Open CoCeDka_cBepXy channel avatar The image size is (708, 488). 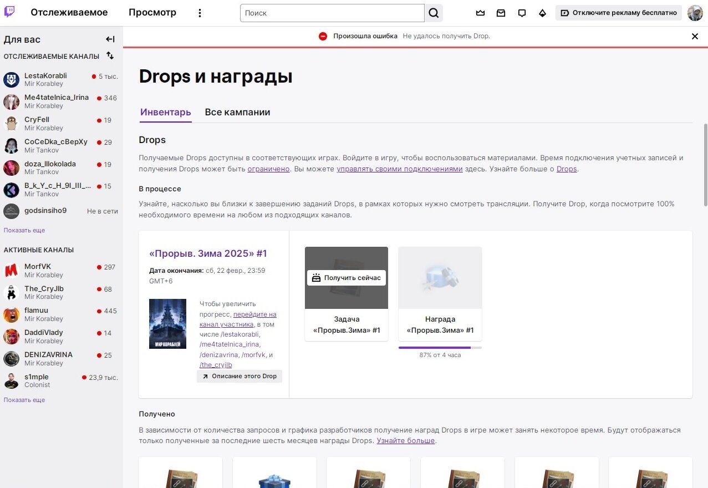click(12, 146)
